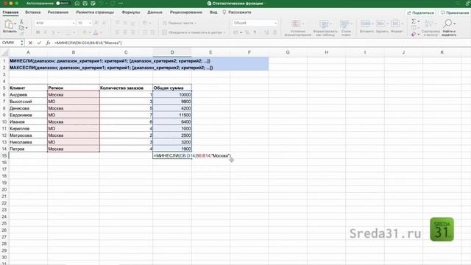Click the Примечания comments button

point(455,13)
